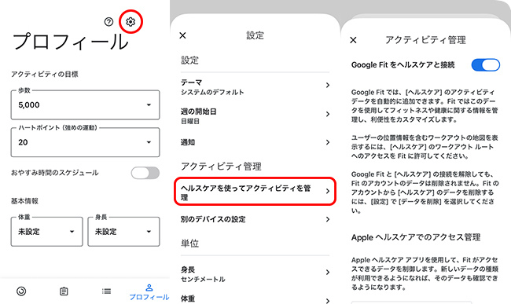The image size is (511, 304).
Task: Click Apple ヘルスケアでのアクセス管理 heading
Action: point(416,237)
